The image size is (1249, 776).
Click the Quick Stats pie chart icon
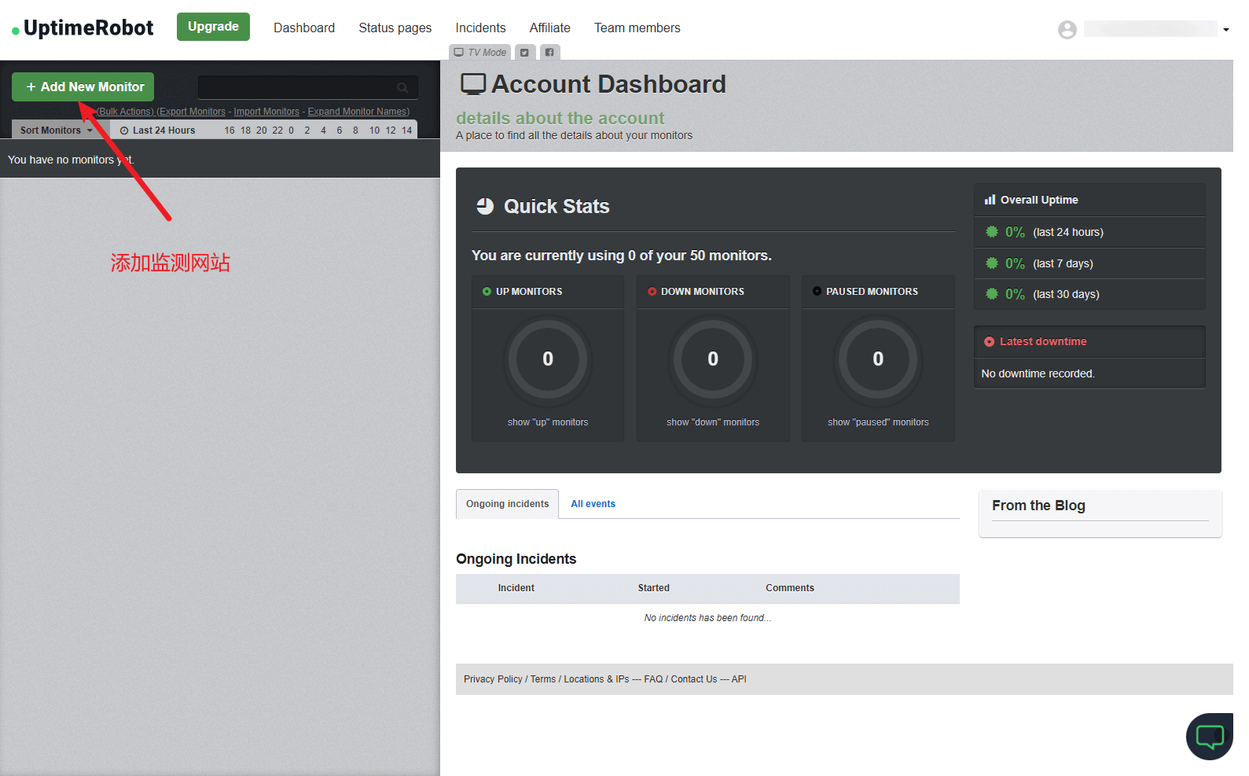[485, 206]
